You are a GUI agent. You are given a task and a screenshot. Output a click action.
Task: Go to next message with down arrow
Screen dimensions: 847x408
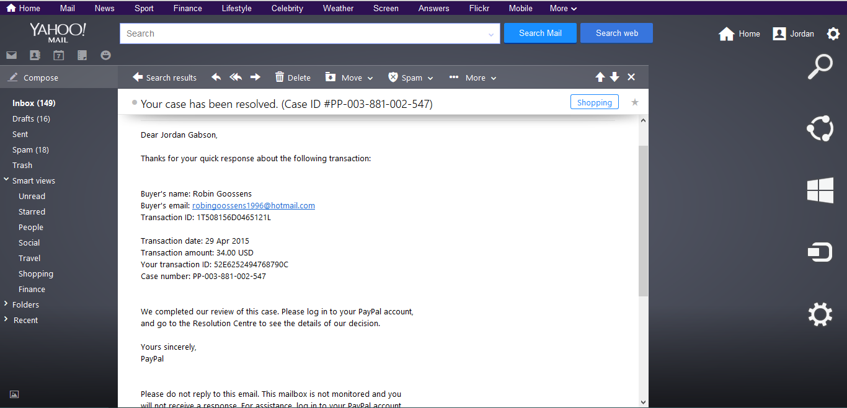pos(614,77)
